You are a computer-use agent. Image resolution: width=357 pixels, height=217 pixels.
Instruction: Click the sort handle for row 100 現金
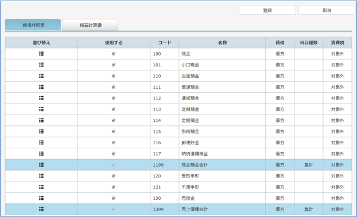pyautogui.click(x=41, y=54)
